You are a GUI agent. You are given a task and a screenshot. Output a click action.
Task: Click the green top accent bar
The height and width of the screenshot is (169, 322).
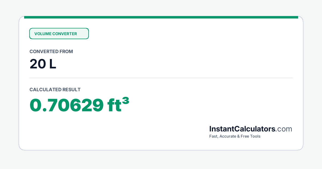pos(161,17)
